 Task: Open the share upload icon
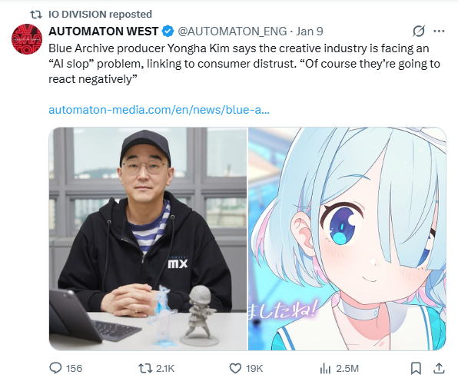(x=439, y=368)
